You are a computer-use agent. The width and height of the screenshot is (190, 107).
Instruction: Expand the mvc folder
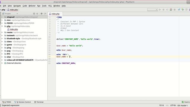pyautogui.click(x=2, y=20)
